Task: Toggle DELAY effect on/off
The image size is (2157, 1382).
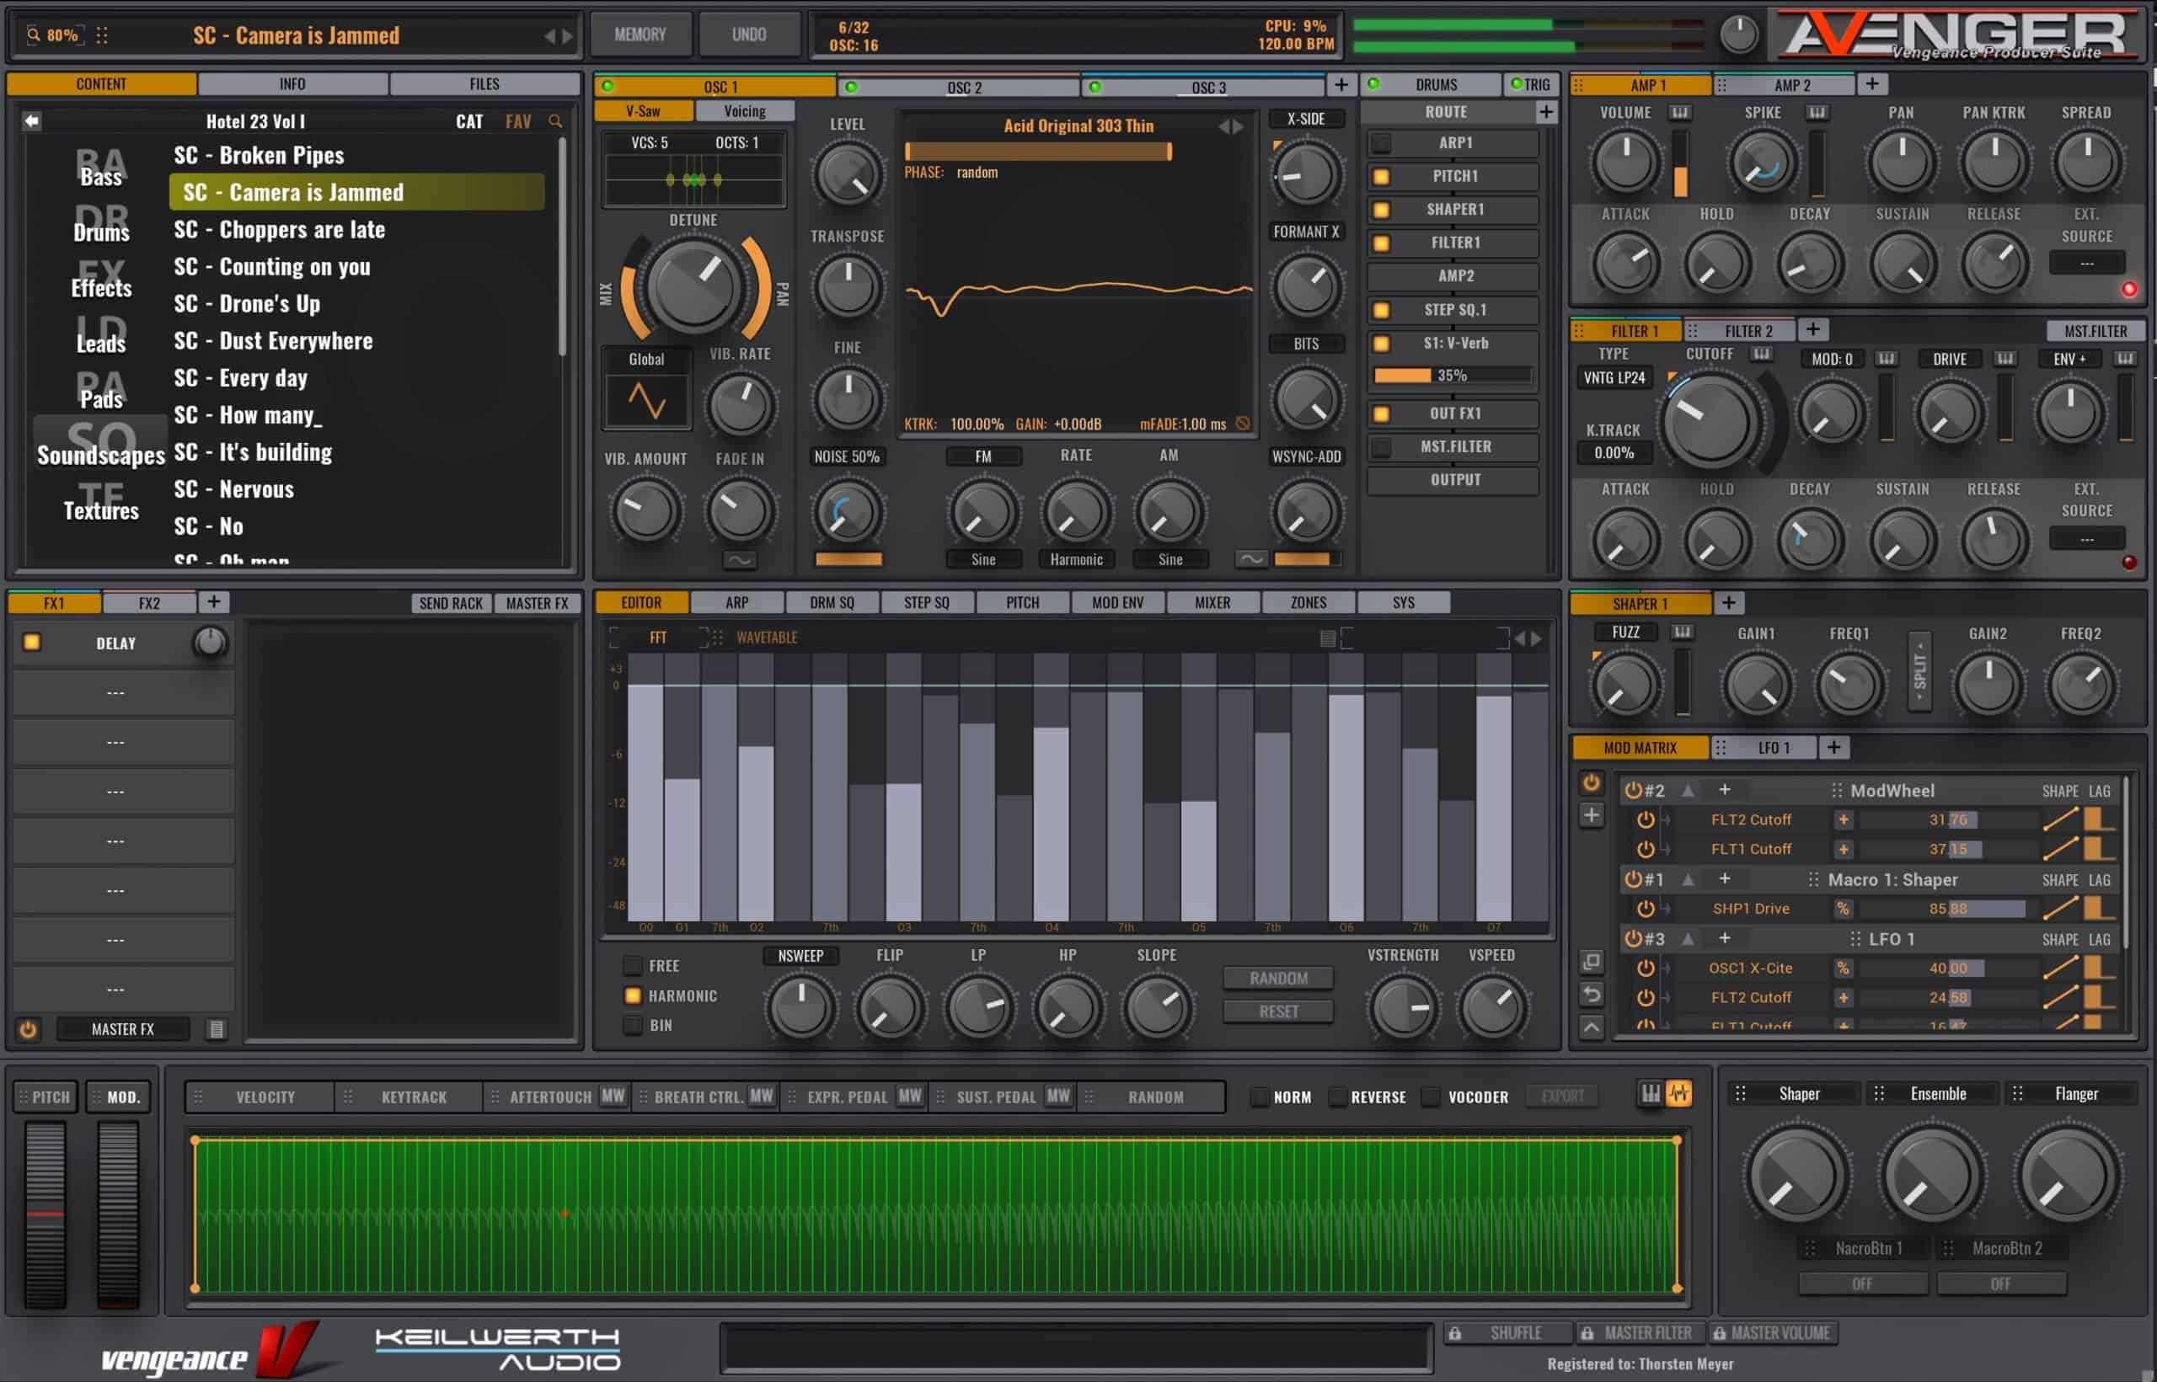Action: pyautogui.click(x=31, y=642)
